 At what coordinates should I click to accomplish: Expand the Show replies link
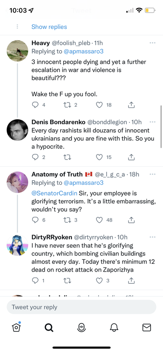coord(49,27)
